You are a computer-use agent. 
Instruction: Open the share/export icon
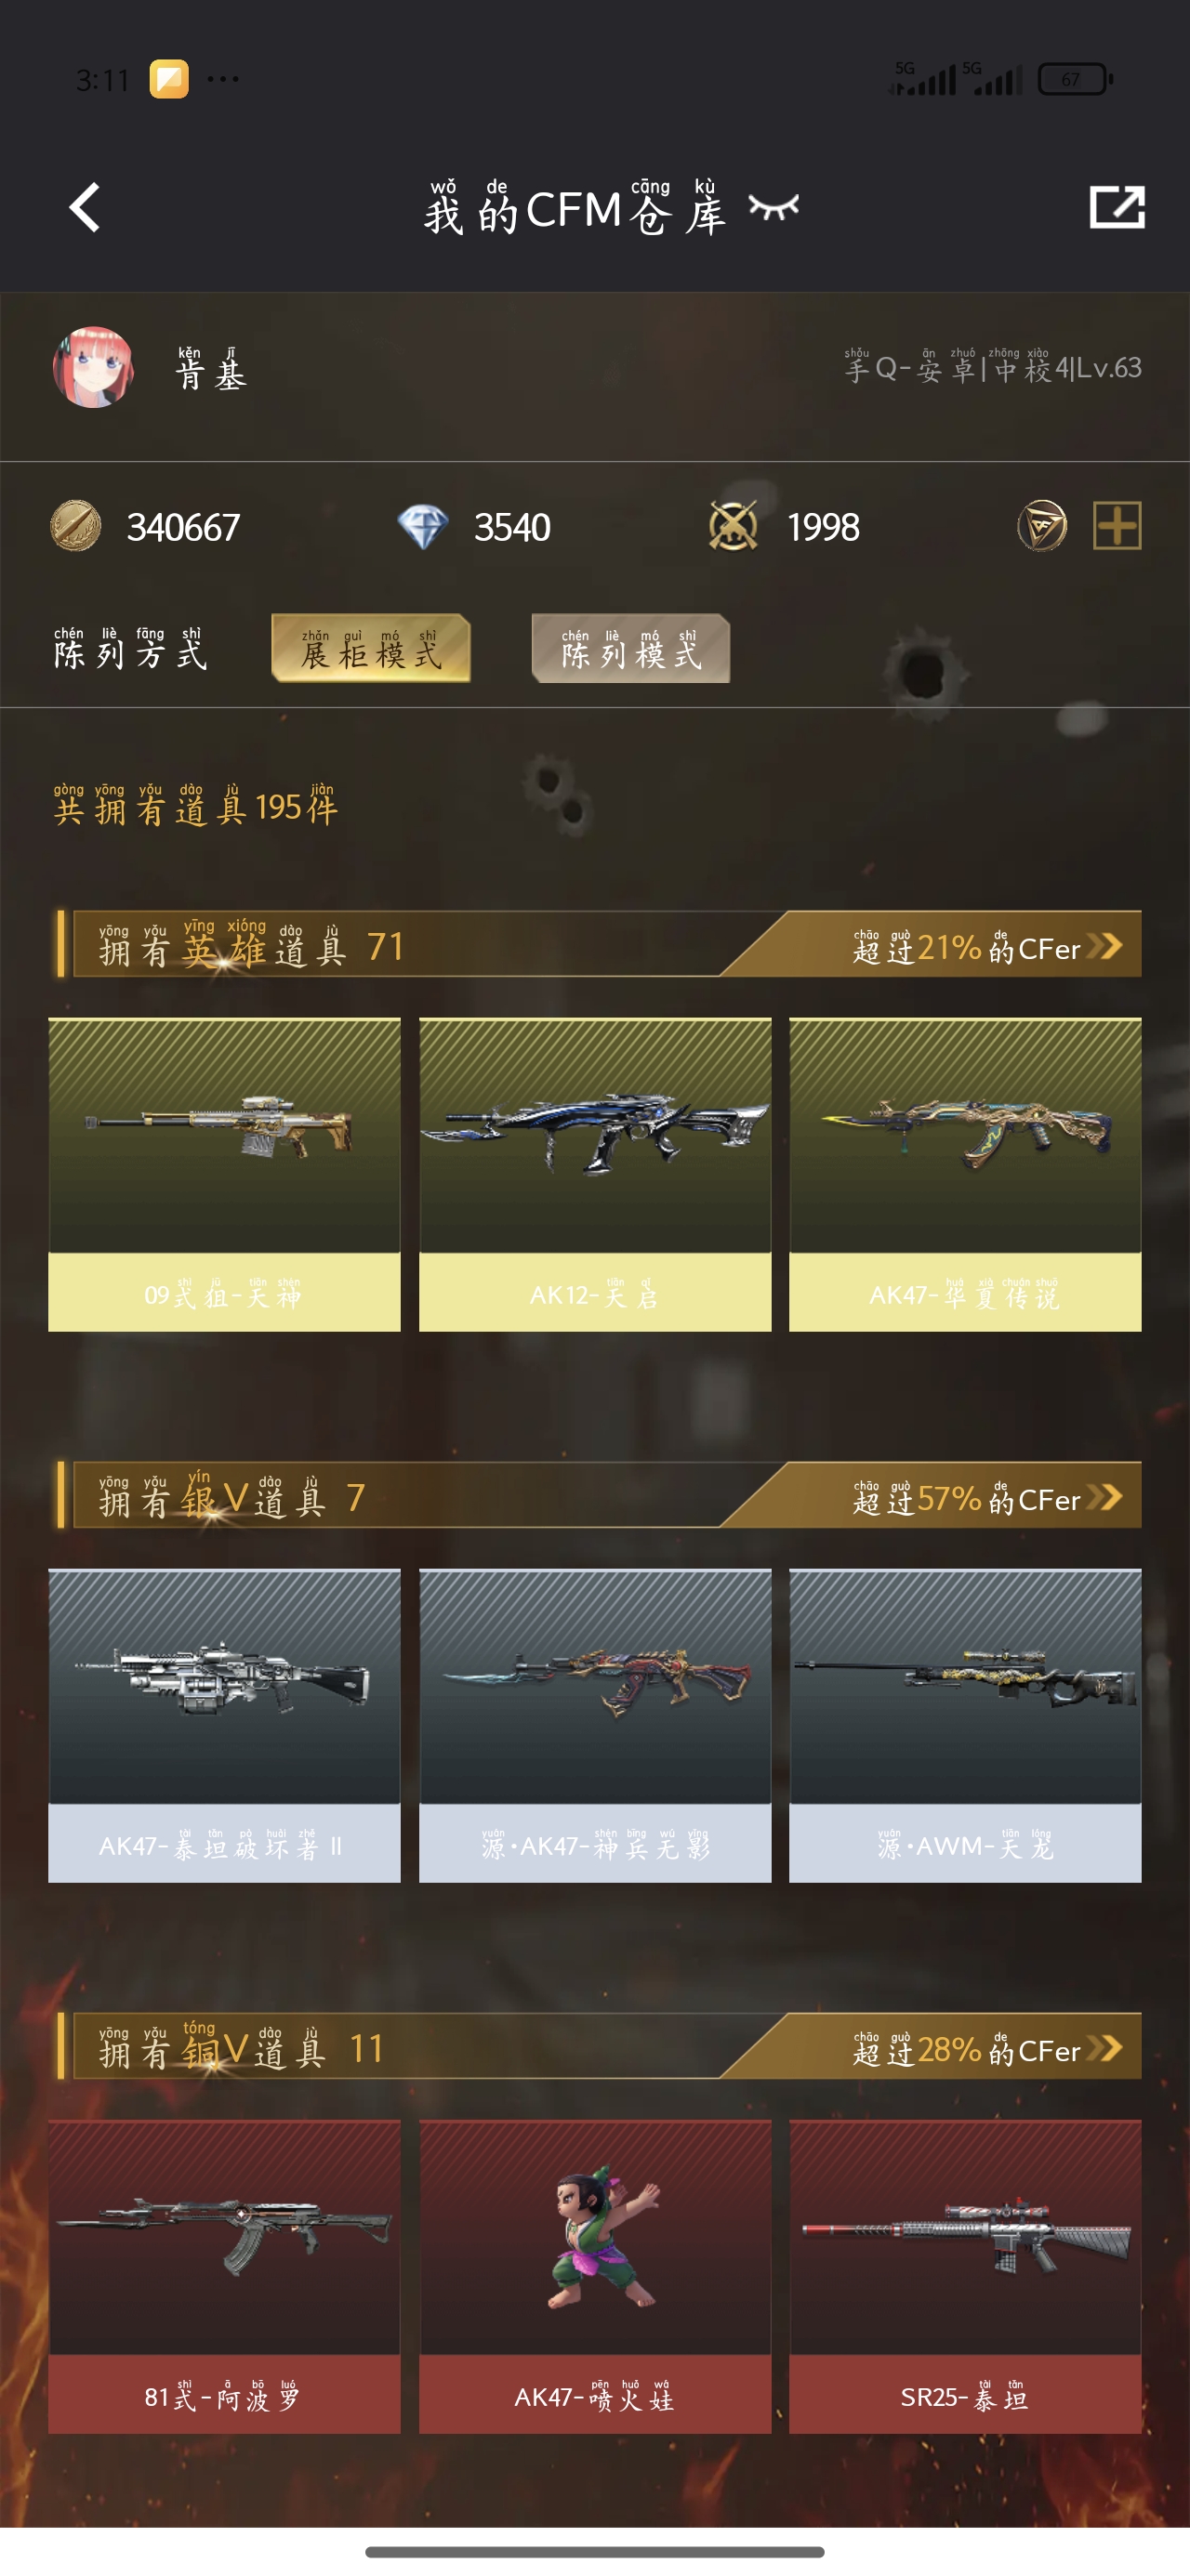[x=1116, y=207]
